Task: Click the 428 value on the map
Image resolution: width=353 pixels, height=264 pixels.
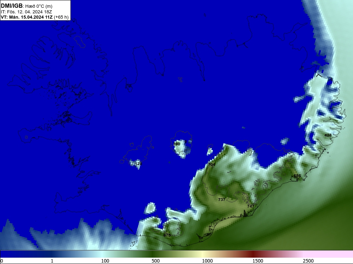Action: (x=328, y=135)
